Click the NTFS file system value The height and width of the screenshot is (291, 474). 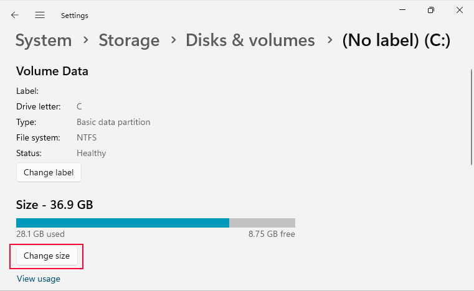[x=87, y=137]
